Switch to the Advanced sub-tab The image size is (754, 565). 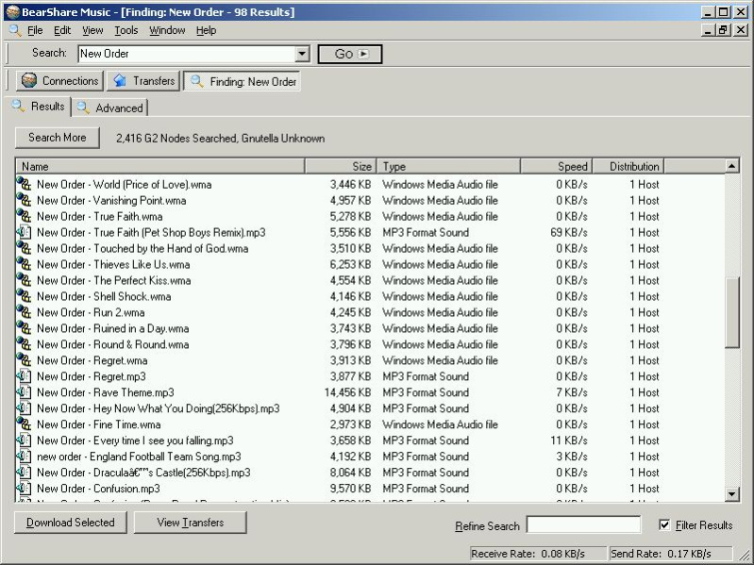[x=110, y=108]
